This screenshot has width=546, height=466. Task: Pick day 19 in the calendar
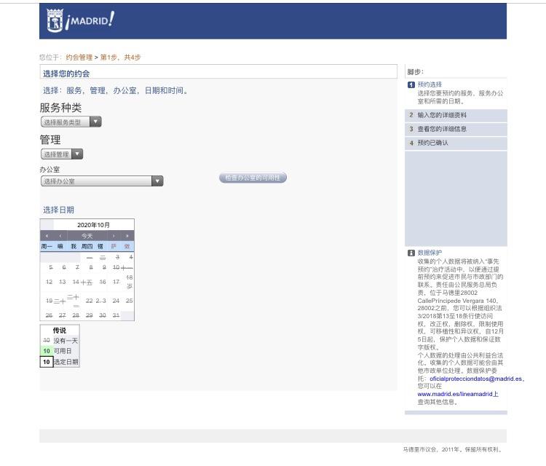pyautogui.click(x=49, y=301)
